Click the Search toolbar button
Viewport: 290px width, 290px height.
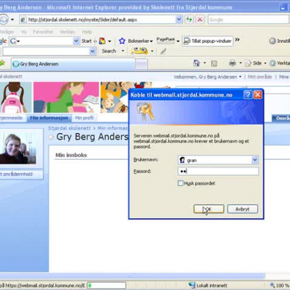tap(109, 51)
